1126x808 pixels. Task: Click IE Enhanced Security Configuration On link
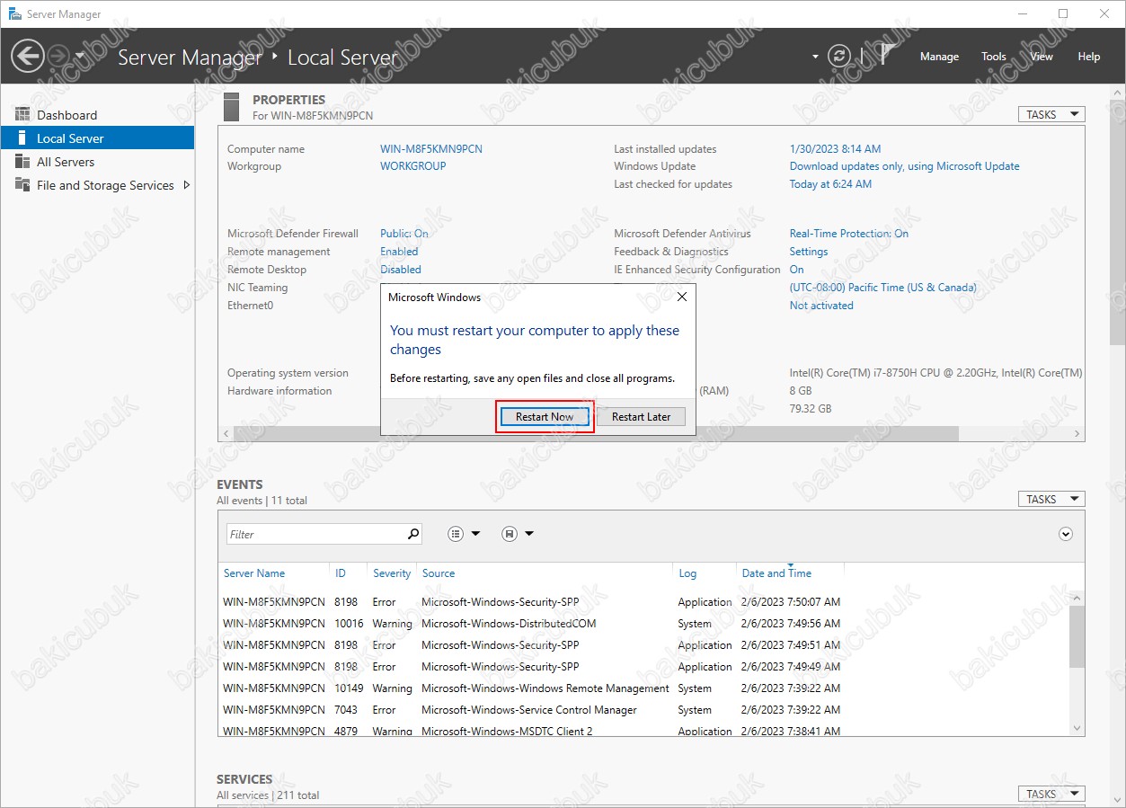797,270
